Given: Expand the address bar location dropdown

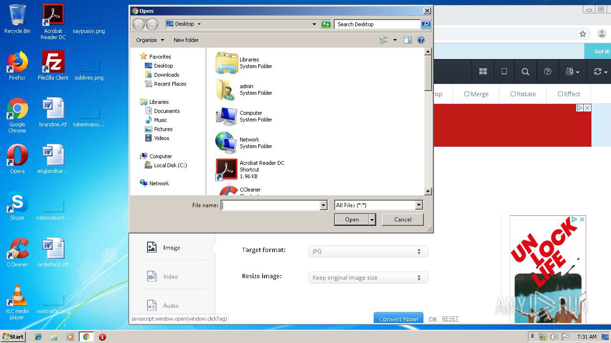Looking at the screenshot, I should pos(314,24).
